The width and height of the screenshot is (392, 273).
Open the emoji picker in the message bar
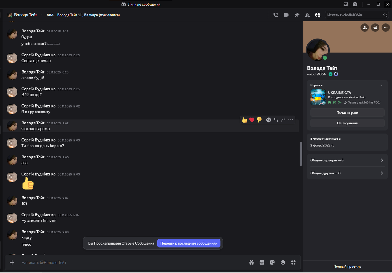coord(283,263)
